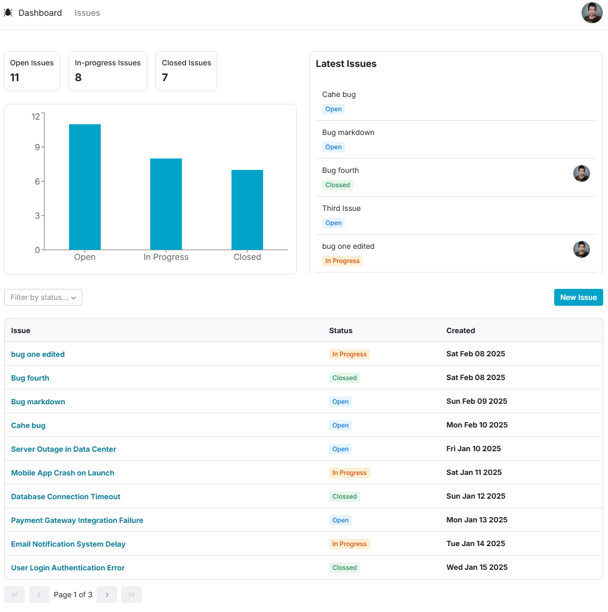Open Mobile App Crash on Launch issue
608x612 pixels.
click(63, 473)
